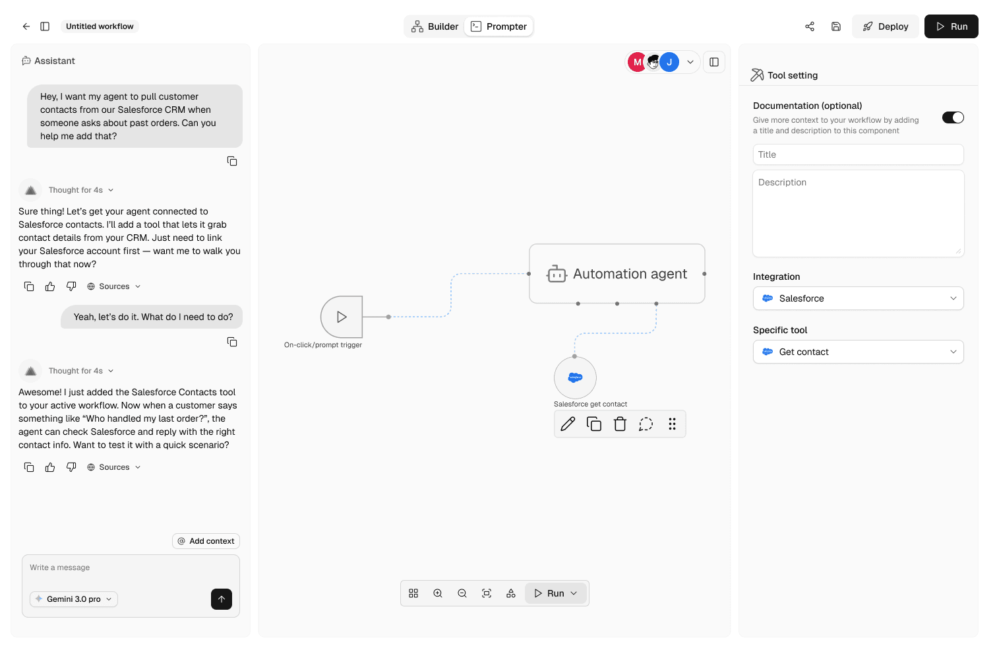997x648 pixels.
Task: Click the Description field in Tool setting
Action: click(x=858, y=213)
